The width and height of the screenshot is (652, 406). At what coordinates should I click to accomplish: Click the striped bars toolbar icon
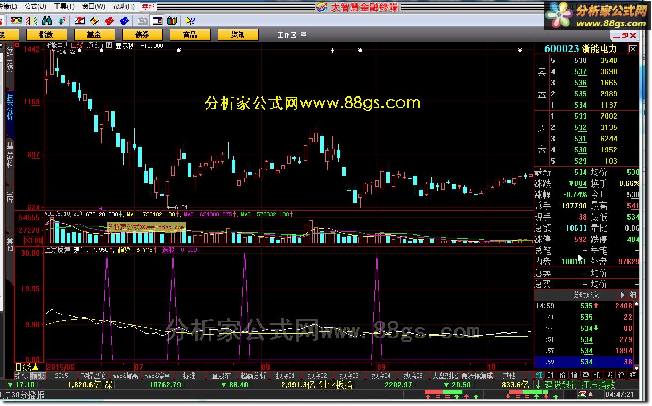[x=32, y=21]
